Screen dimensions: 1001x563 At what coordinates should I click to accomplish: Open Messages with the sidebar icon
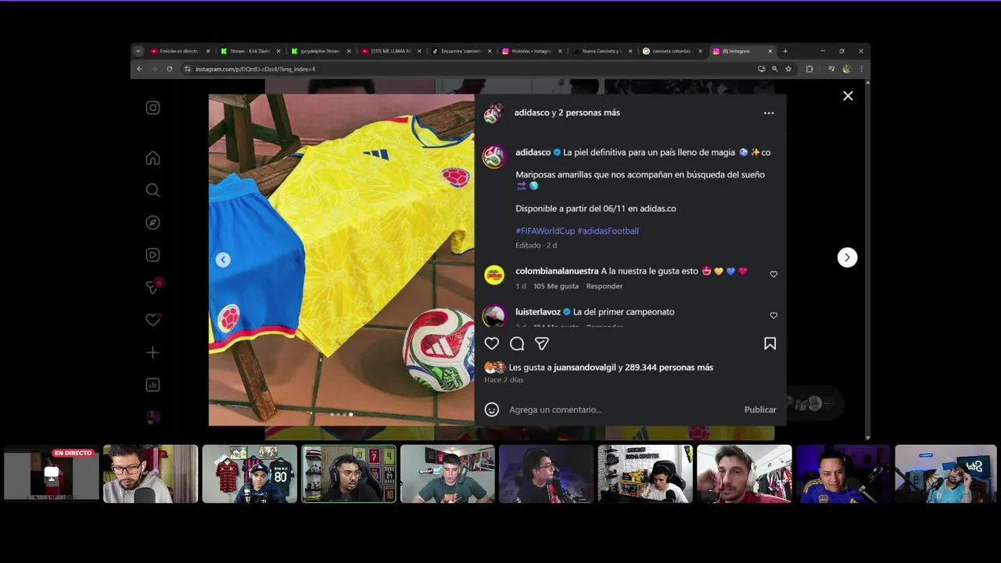152,288
